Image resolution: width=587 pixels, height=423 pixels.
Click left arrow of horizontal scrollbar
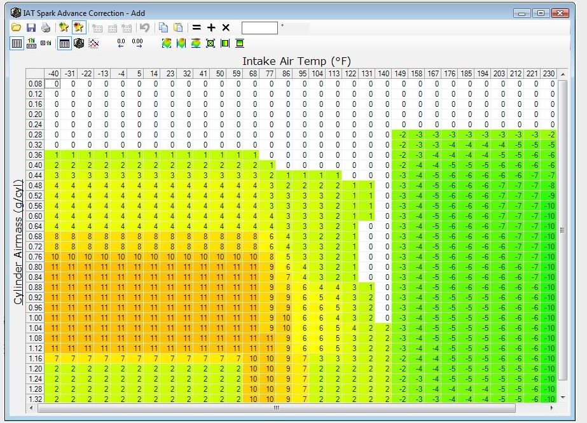pyautogui.click(x=31, y=408)
